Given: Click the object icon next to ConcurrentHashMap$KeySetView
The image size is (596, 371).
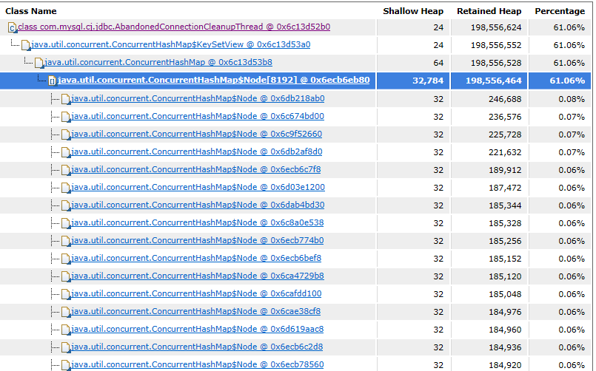Looking at the screenshot, I should (26, 45).
